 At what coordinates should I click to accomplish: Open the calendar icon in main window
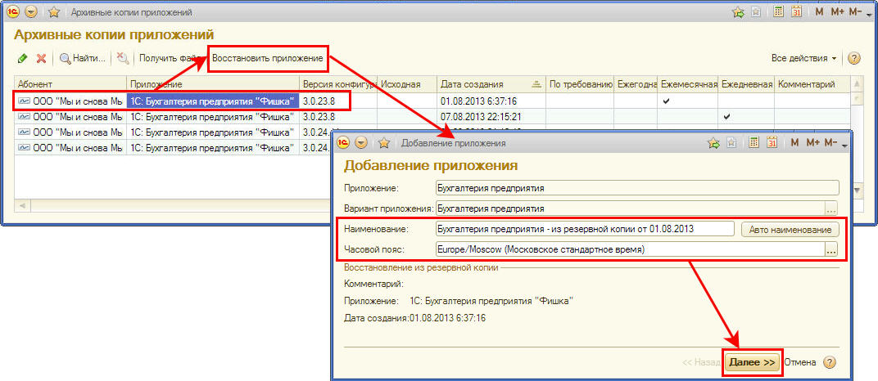pos(796,12)
